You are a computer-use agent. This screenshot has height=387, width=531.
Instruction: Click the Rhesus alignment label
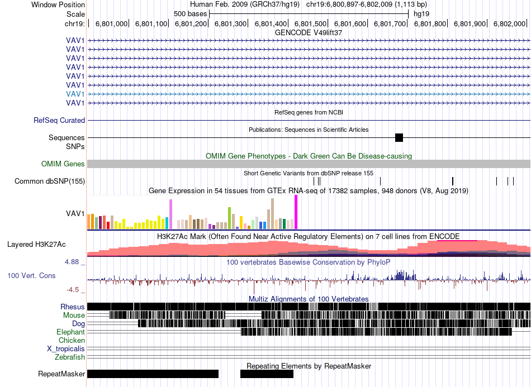[73, 307]
